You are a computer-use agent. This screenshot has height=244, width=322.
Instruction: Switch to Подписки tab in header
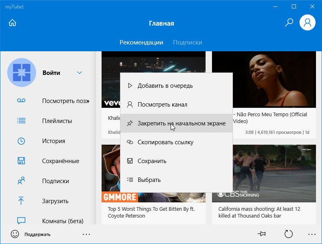click(x=187, y=42)
